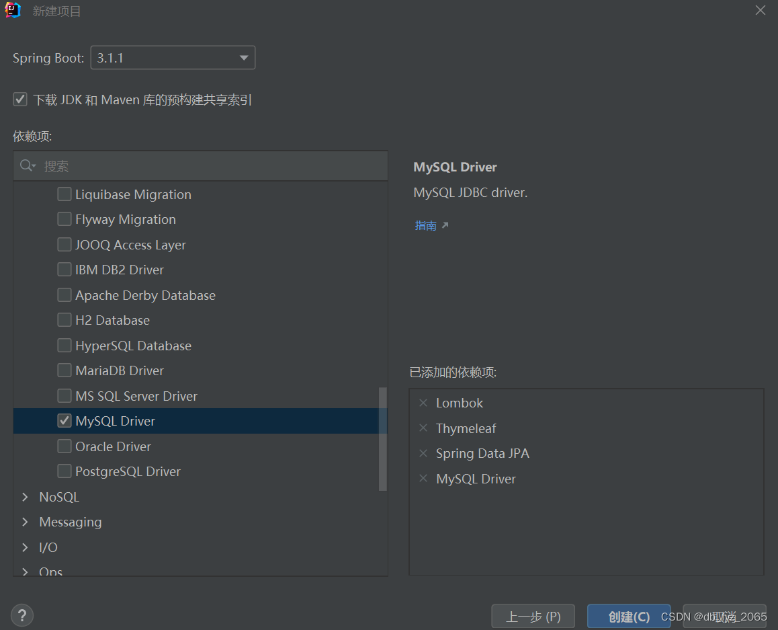Click the Create (C) button
This screenshot has height=630, width=778.
629,617
